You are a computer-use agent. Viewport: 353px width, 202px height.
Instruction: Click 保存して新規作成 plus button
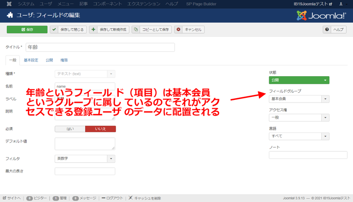click(x=109, y=29)
